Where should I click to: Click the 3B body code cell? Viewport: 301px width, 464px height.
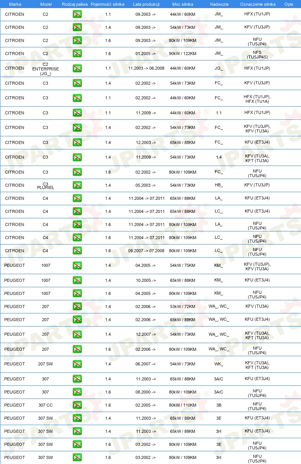(219, 405)
